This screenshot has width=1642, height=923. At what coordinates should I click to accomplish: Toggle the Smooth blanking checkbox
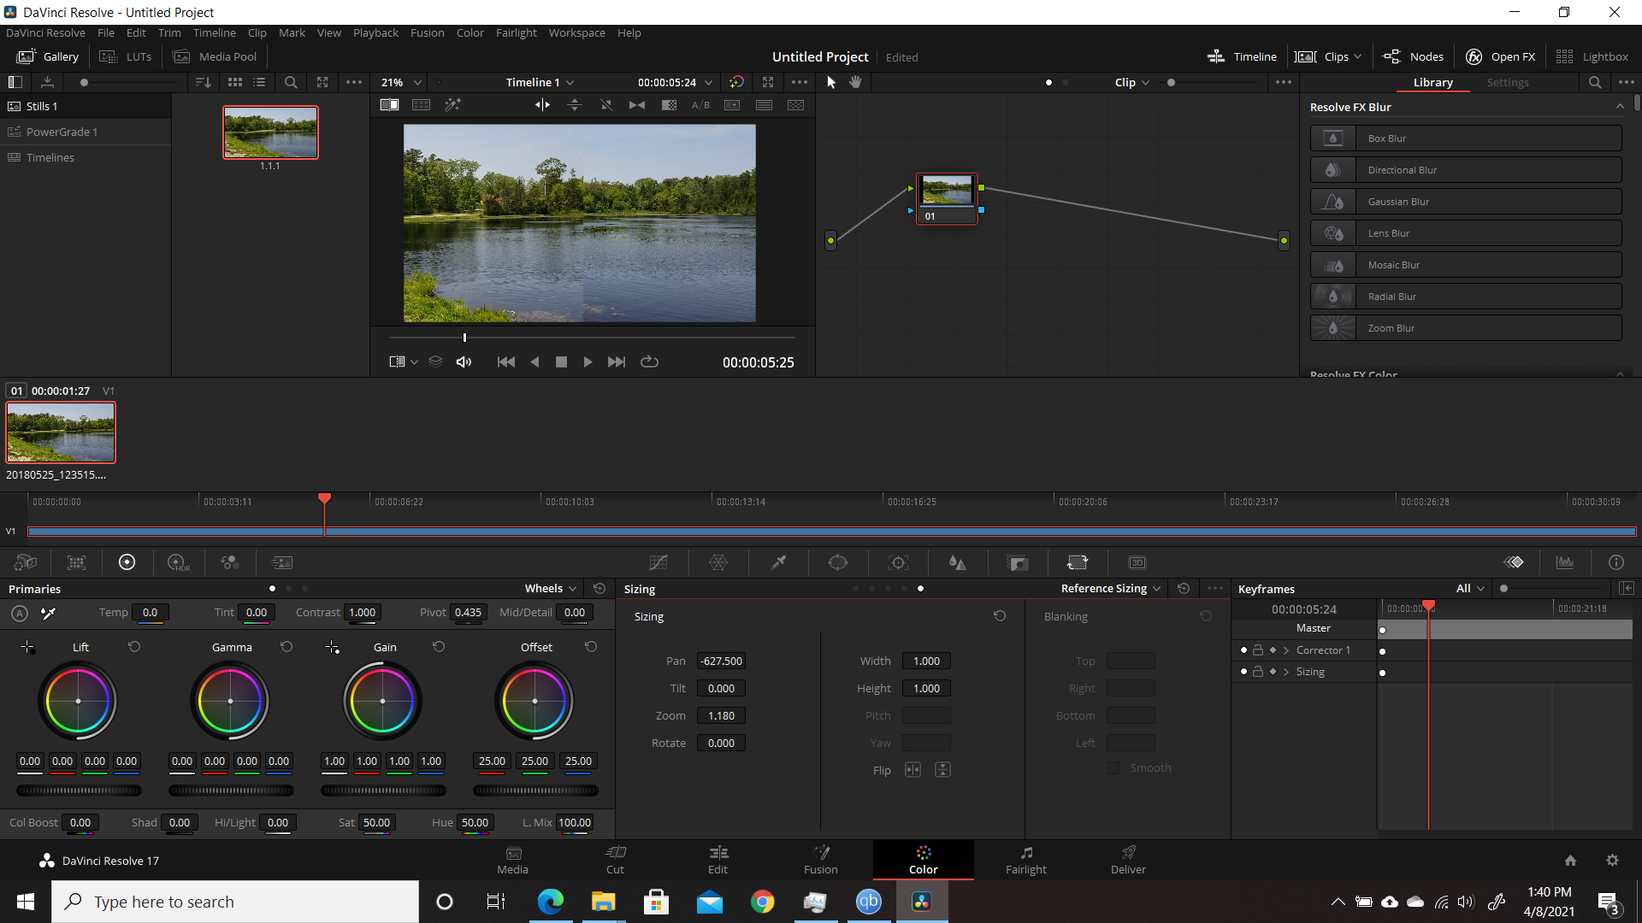(1113, 767)
